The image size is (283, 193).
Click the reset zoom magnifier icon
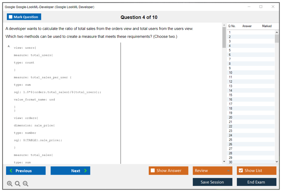18,184
